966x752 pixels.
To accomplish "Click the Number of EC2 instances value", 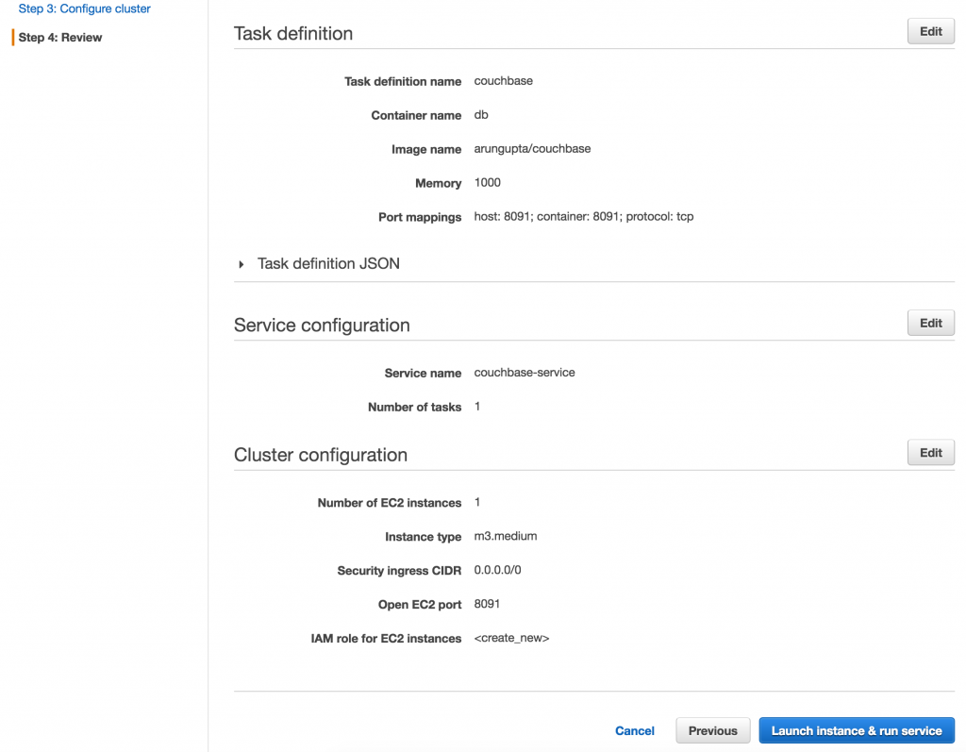I will pos(477,502).
